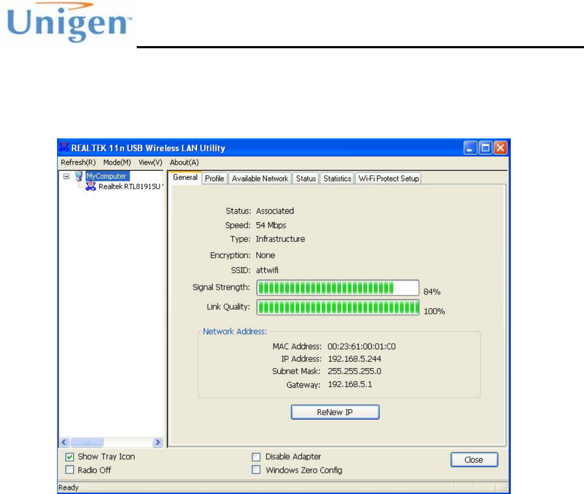This screenshot has height=494, width=584.
Task: Click the 54 Mbps speed value
Action: coord(271,225)
